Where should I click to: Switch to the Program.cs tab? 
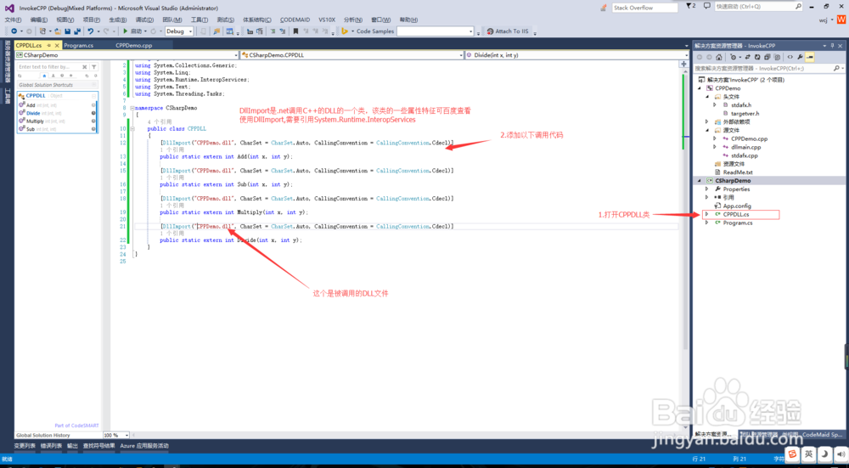[x=78, y=46]
